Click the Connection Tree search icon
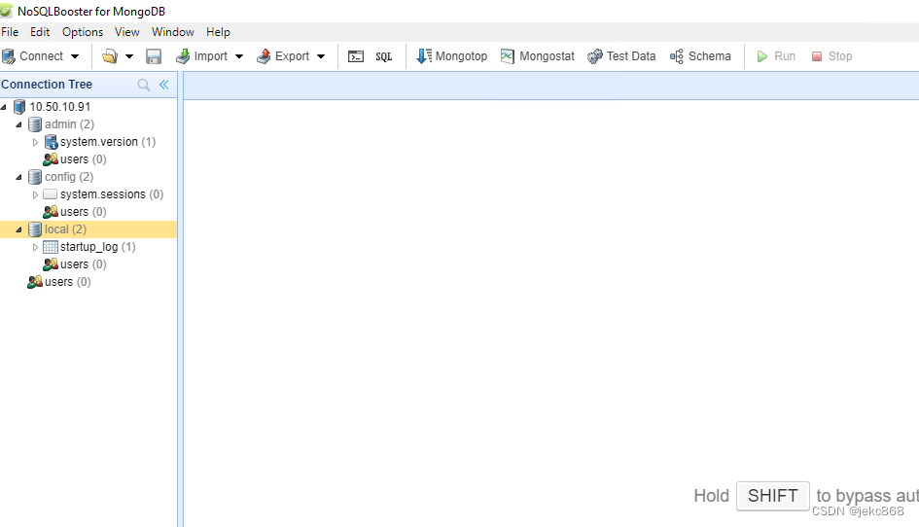 click(x=144, y=85)
